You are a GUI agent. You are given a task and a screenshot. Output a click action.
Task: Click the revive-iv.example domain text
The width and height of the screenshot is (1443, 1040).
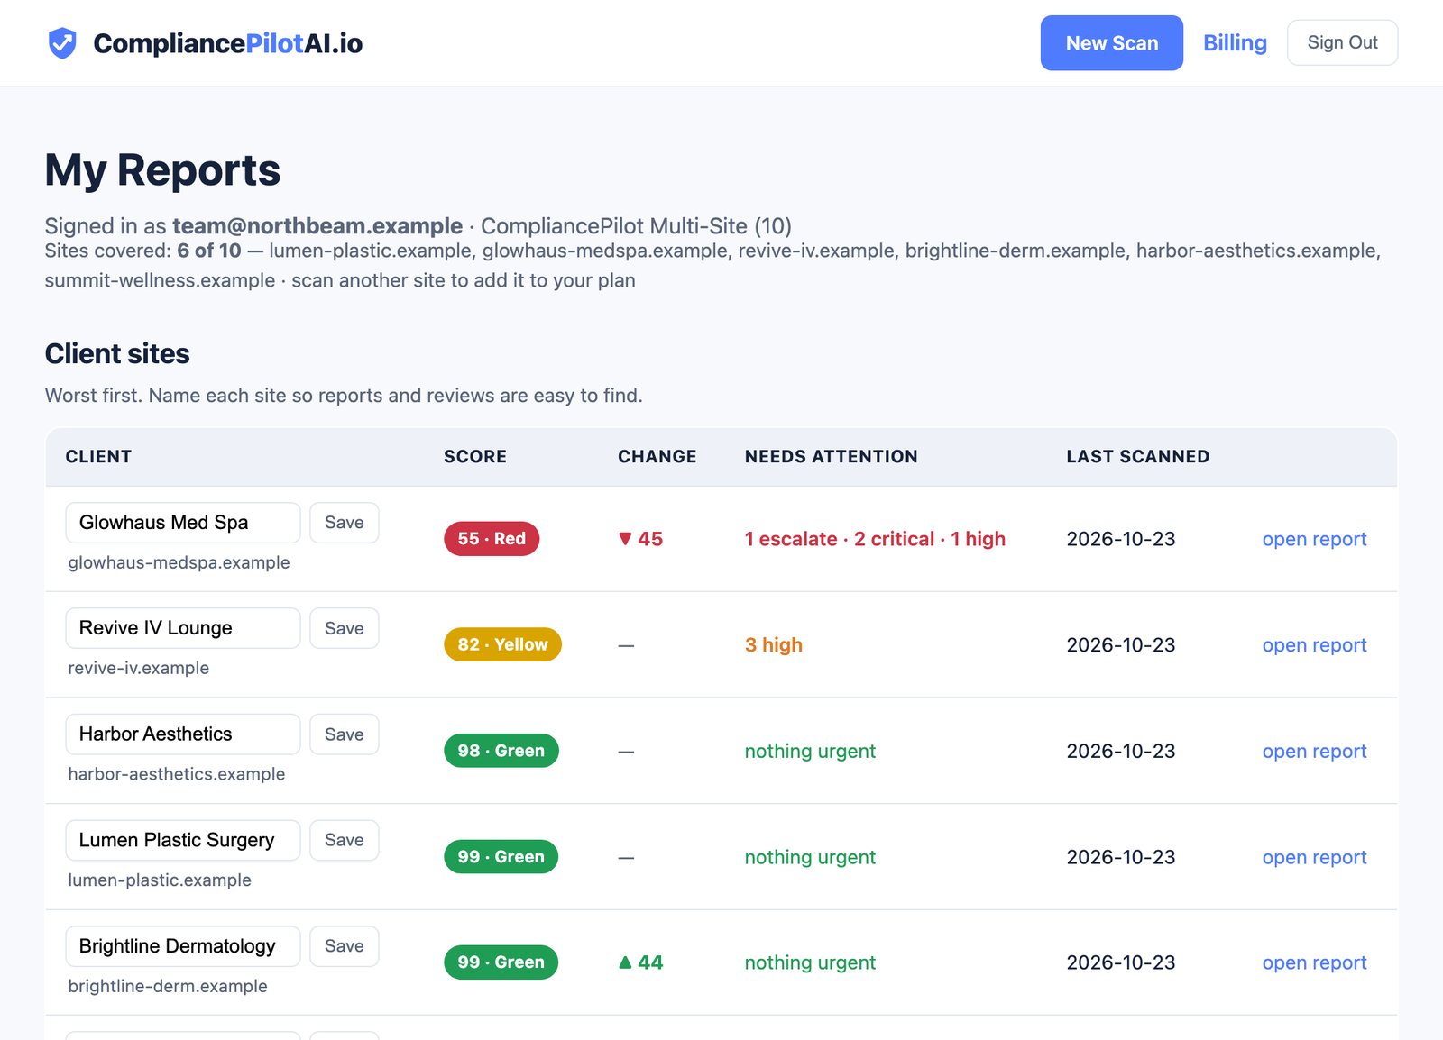point(138,668)
